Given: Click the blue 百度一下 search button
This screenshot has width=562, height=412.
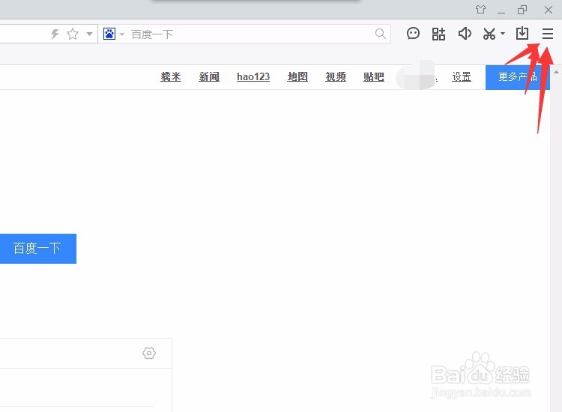Looking at the screenshot, I should [x=37, y=249].
